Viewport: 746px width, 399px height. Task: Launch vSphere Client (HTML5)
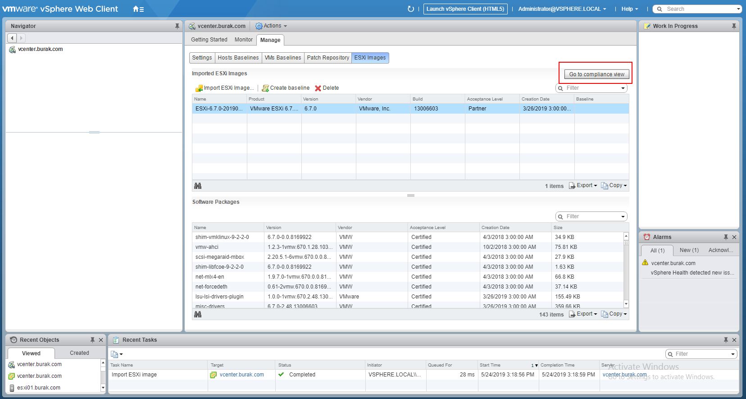point(465,9)
